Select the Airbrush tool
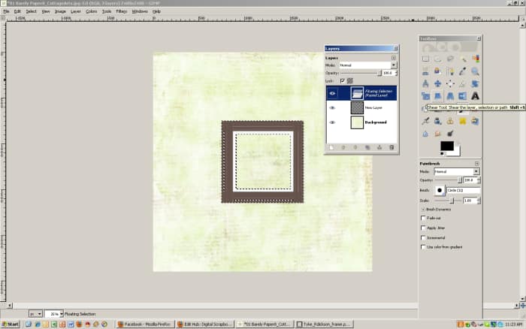This screenshot has width=526, height=329. click(x=425, y=121)
